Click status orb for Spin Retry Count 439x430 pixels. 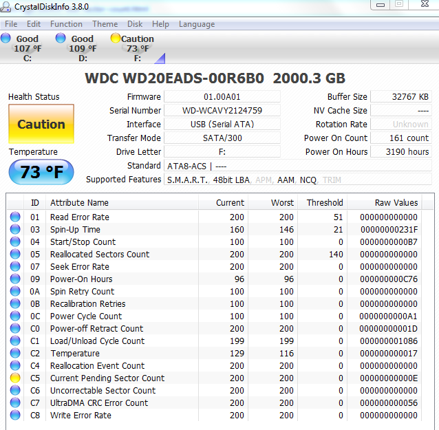15,291
